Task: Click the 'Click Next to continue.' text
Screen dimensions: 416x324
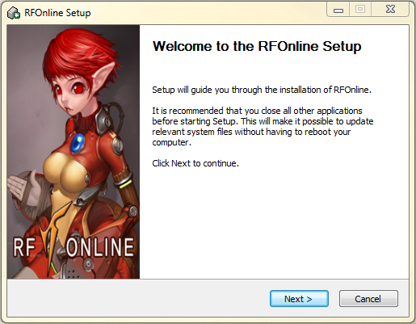Action: (195, 163)
